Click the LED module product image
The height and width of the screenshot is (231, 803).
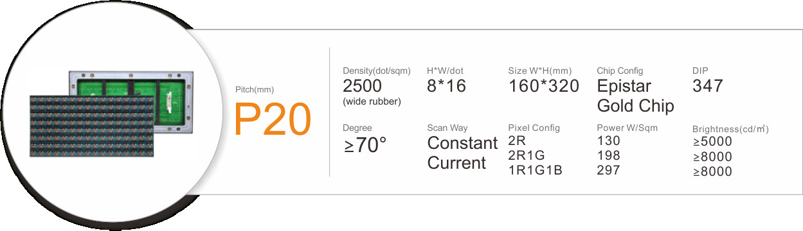pyautogui.click(x=111, y=113)
